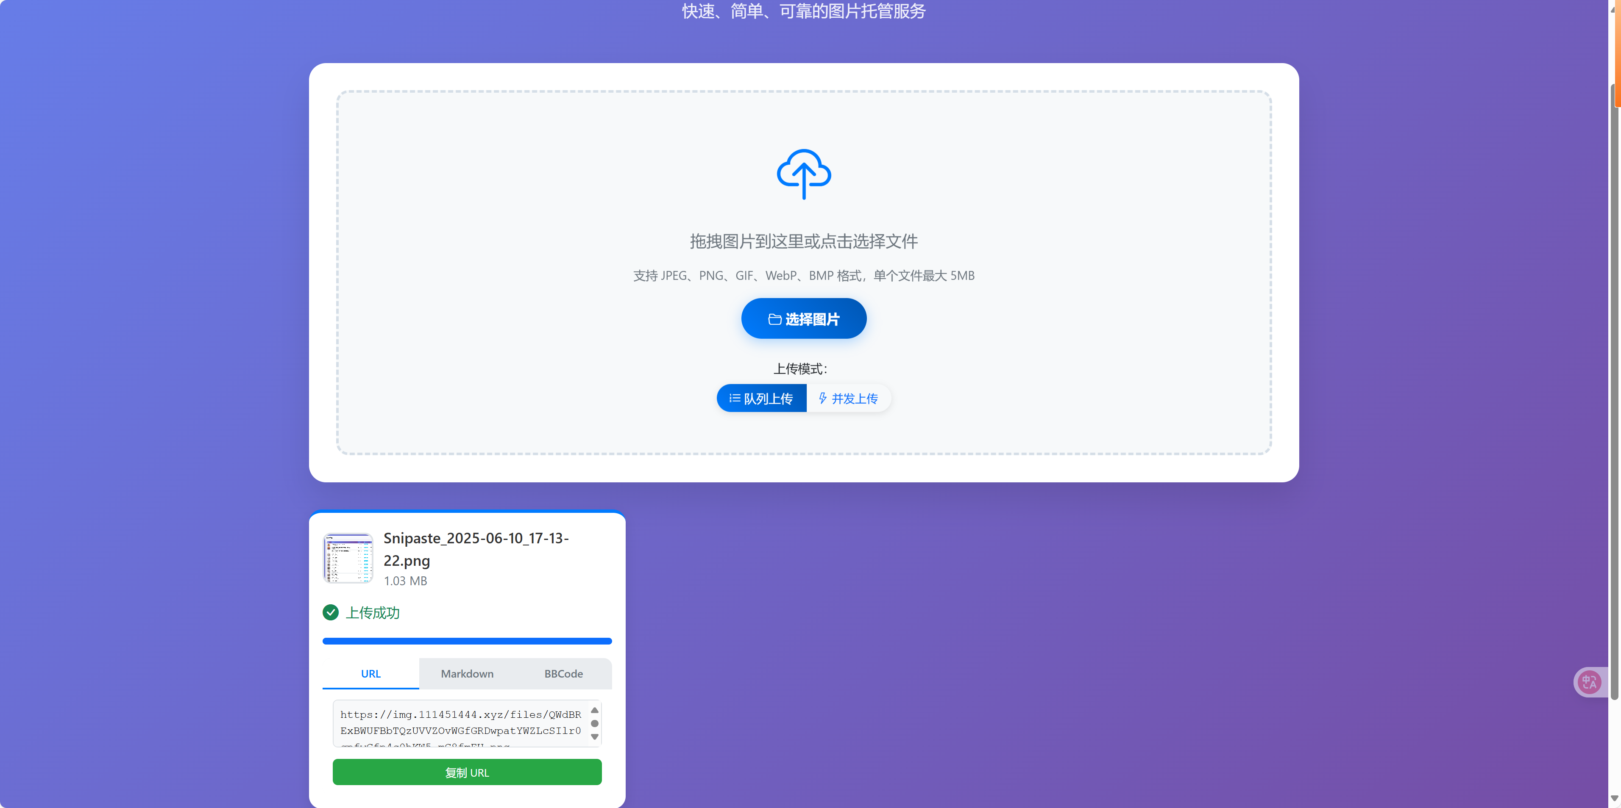
Task: Click the 选择图片 button
Action: tap(804, 319)
